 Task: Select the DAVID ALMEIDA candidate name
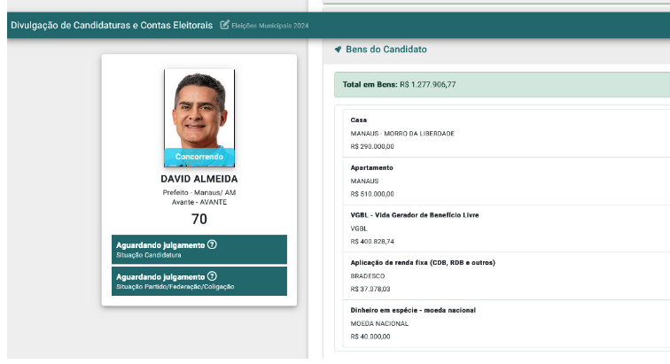click(199, 179)
